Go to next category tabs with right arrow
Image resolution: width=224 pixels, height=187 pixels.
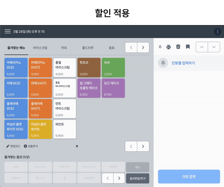(x=143, y=47)
